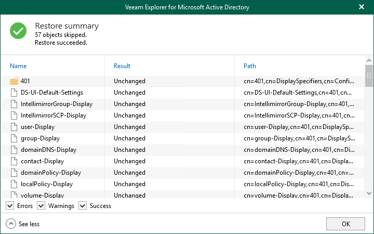Click the DS-UI-Default-Settings file icon
This screenshot has height=234, width=374.
click(x=14, y=93)
